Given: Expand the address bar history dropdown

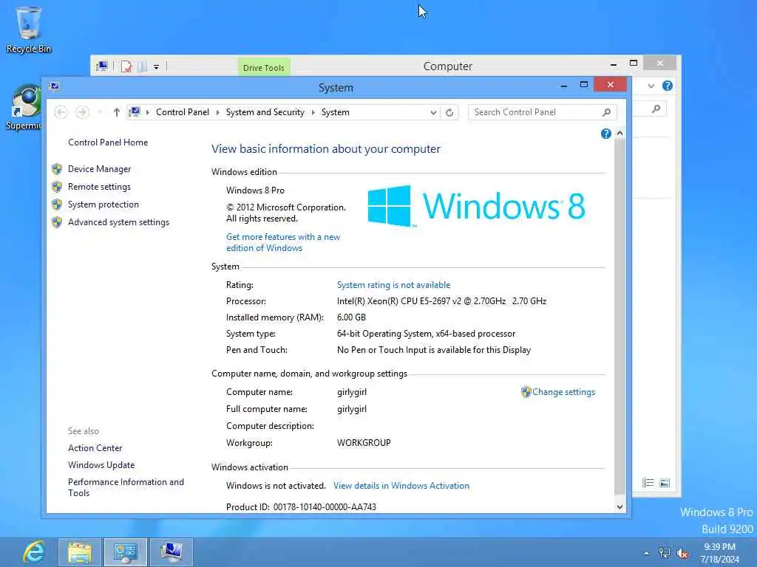Looking at the screenshot, I should 433,112.
